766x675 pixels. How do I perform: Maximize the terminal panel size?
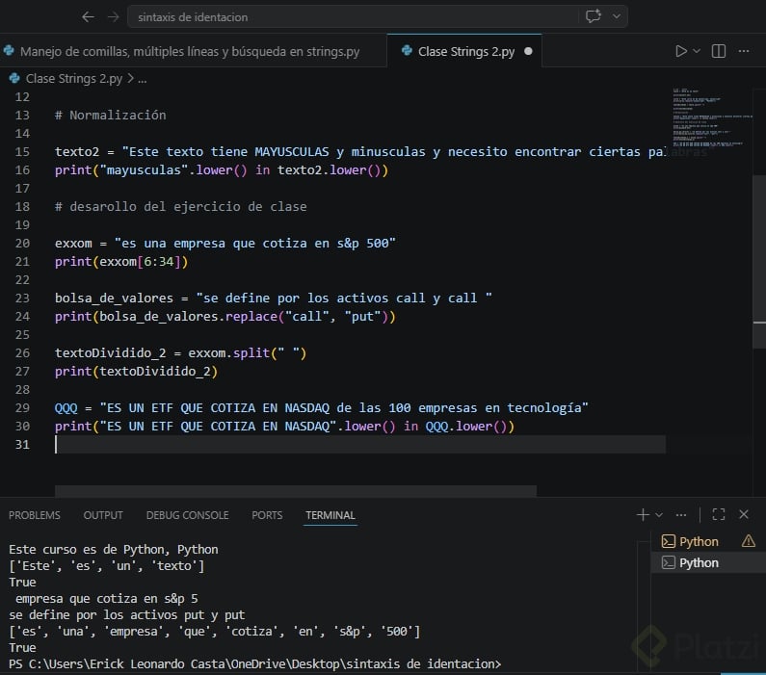718,515
